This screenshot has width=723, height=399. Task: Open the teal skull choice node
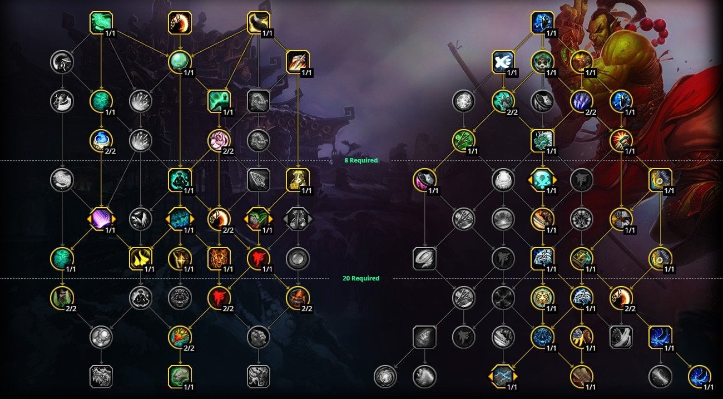[542, 180]
